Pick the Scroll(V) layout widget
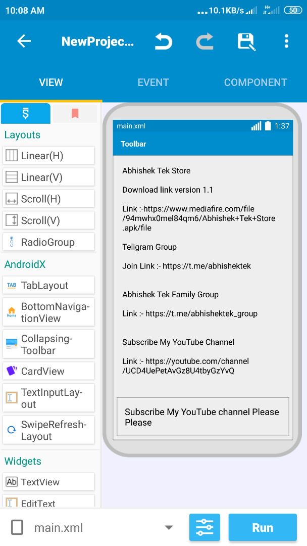Screen dimensions: 307x546 click(x=48, y=220)
